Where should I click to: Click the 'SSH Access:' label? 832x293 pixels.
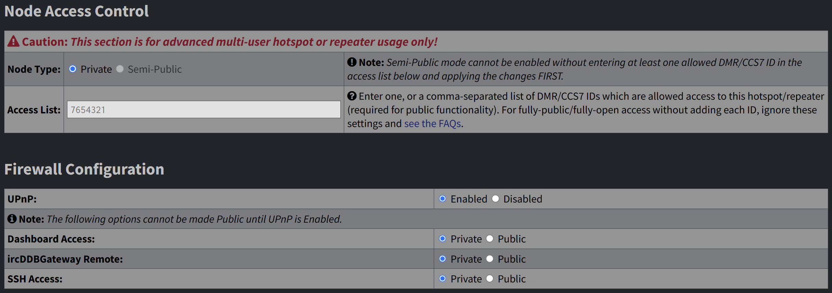(x=35, y=279)
